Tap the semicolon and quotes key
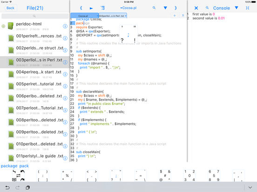Screen dimensions: 257x192 [x=116, y=175]
